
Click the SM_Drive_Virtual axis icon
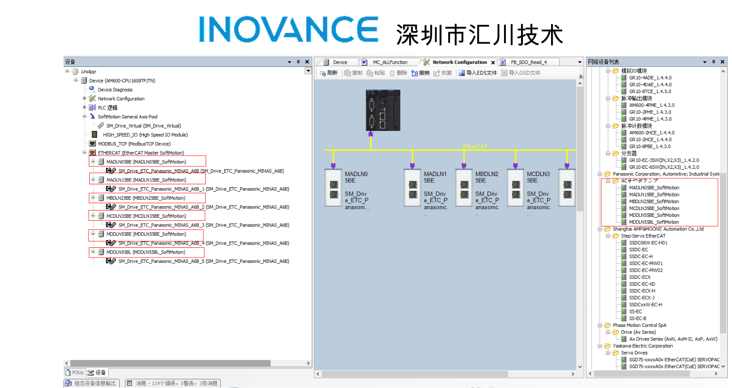(101, 126)
